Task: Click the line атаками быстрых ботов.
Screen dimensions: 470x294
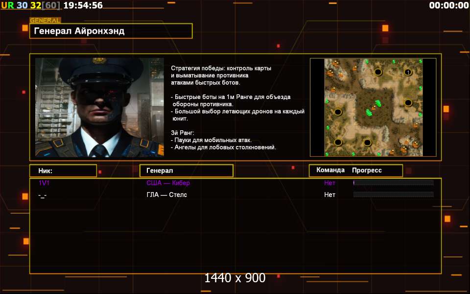Action: [x=205, y=82]
